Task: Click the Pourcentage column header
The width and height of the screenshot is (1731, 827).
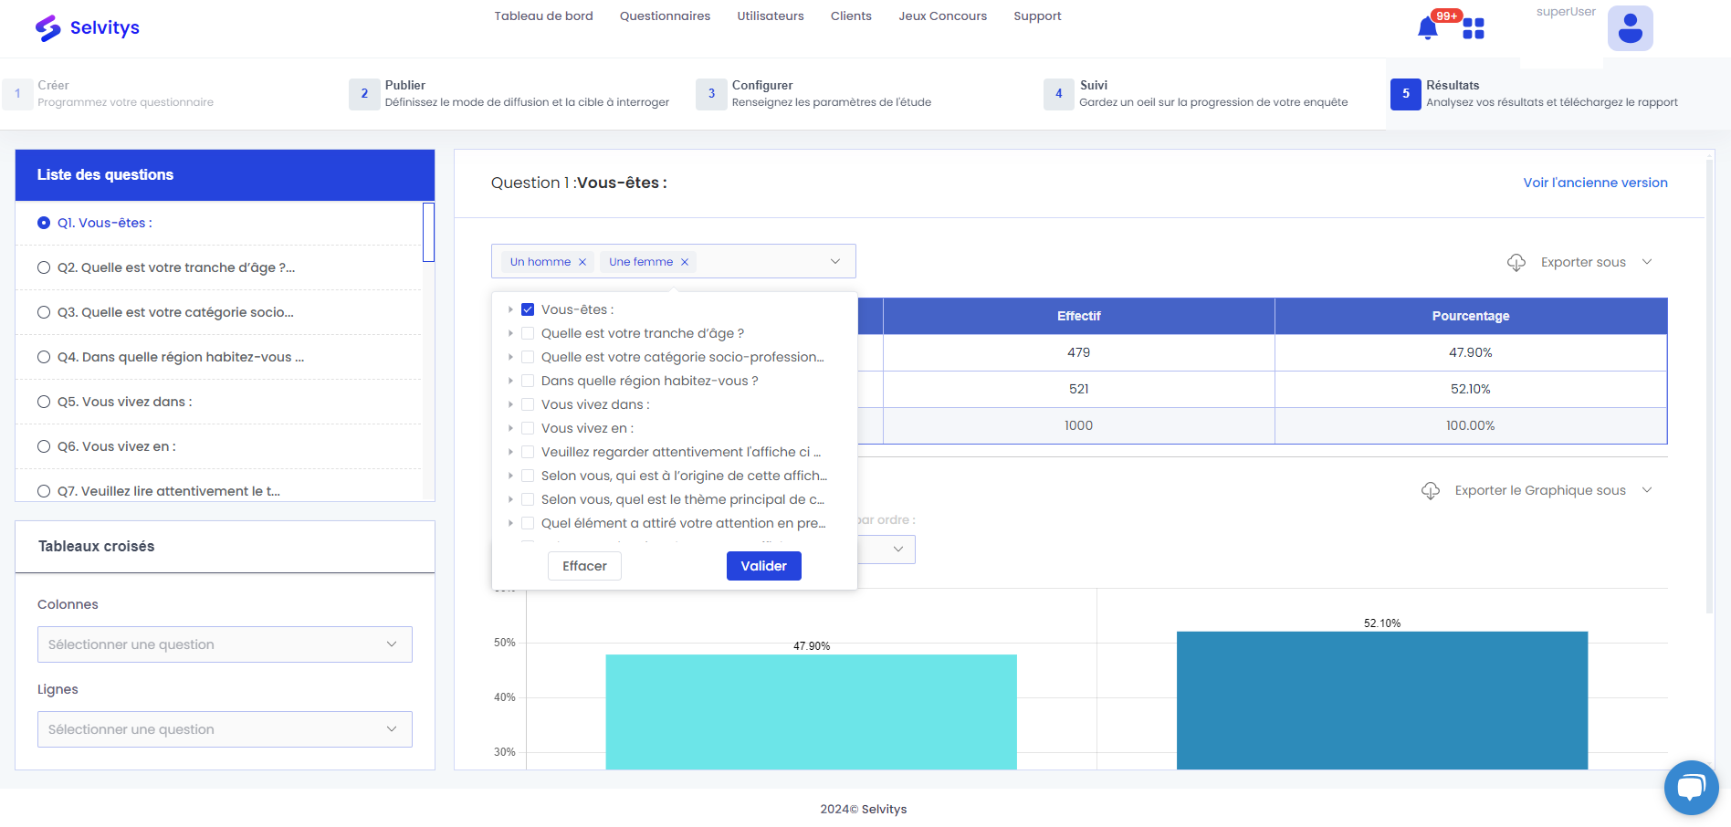Action: pos(1471,316)
